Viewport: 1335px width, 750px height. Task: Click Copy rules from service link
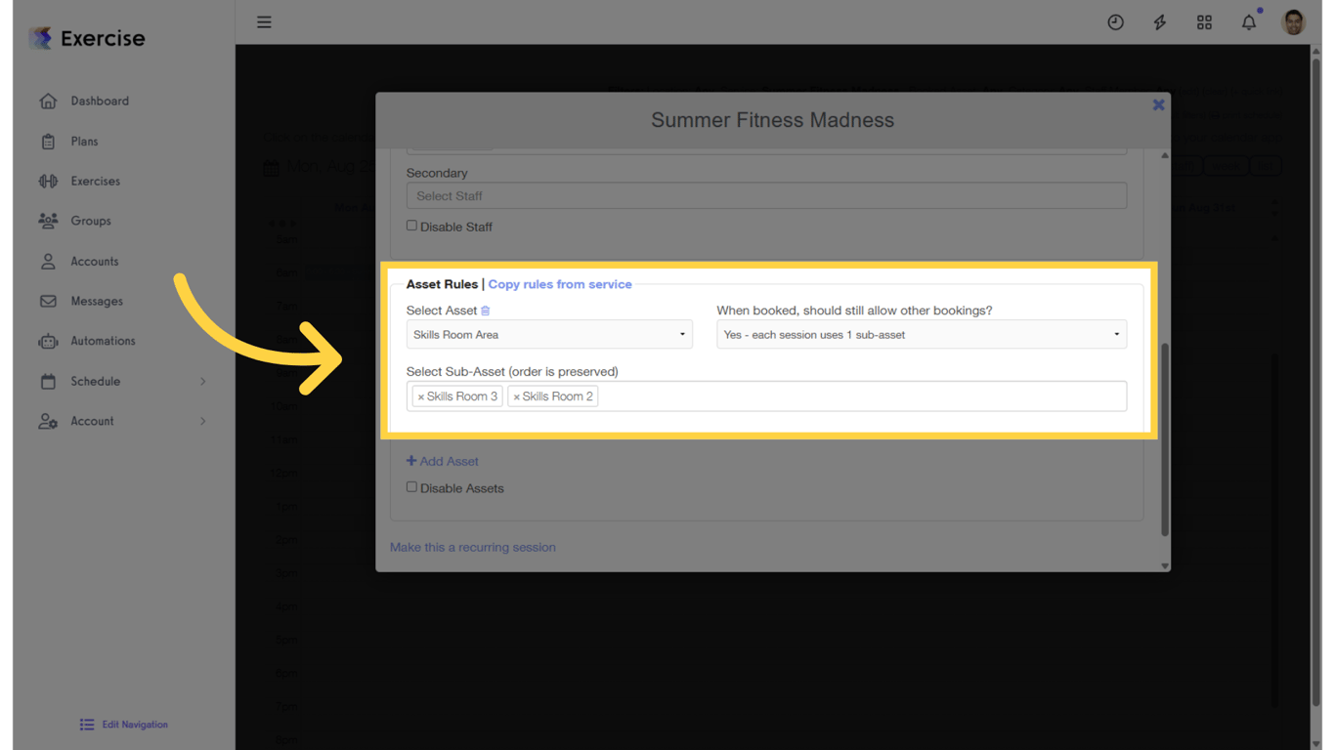click(560, 284)
